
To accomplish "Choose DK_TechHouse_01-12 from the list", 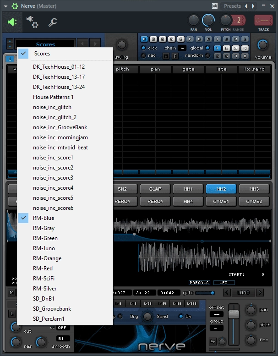I will 65,67.
